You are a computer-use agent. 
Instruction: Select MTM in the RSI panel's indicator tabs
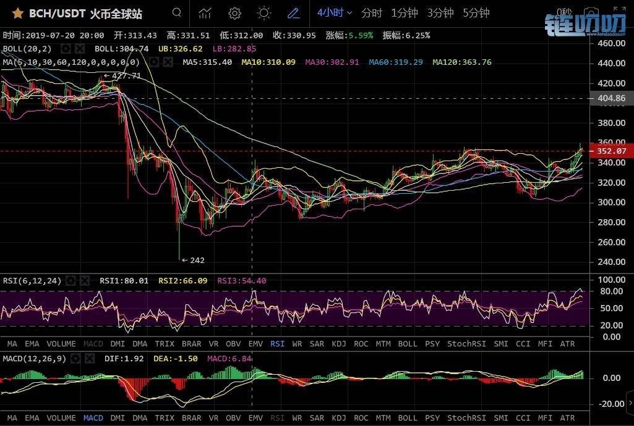[x=383, y=344]
